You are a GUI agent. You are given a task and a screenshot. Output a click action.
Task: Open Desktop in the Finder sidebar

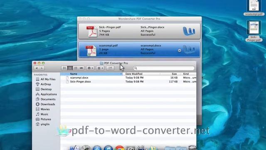pos(44,89)
